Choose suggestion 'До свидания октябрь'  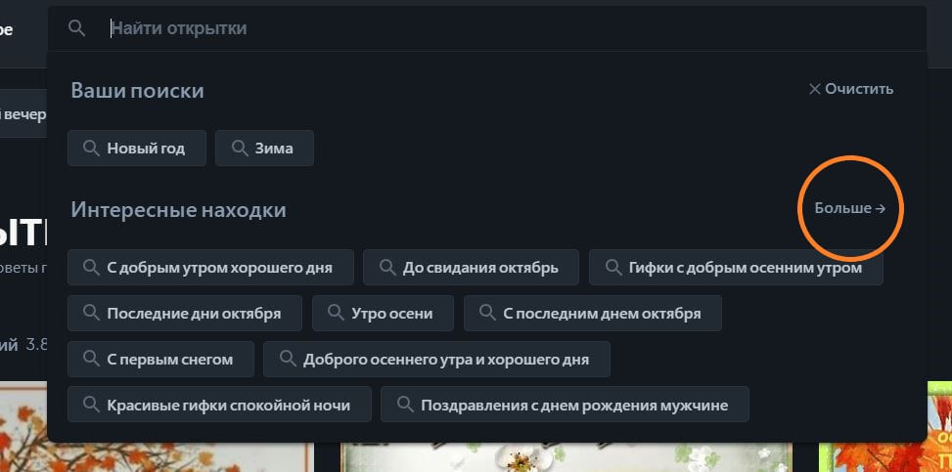pyautogui.click(x=471, y=267)
